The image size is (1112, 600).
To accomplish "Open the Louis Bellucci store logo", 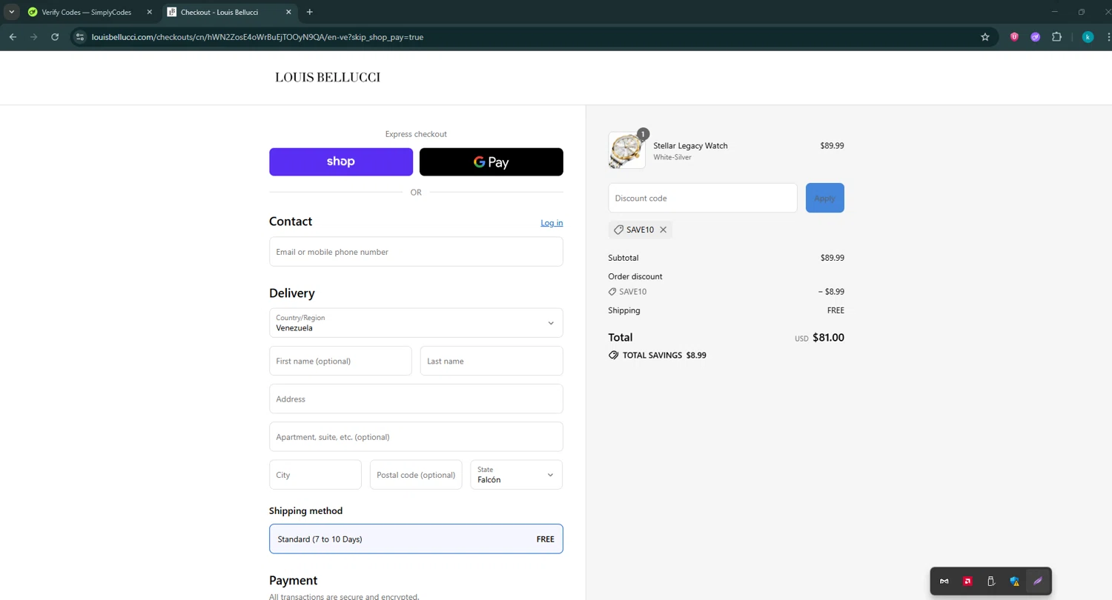I will pos(328,77).
